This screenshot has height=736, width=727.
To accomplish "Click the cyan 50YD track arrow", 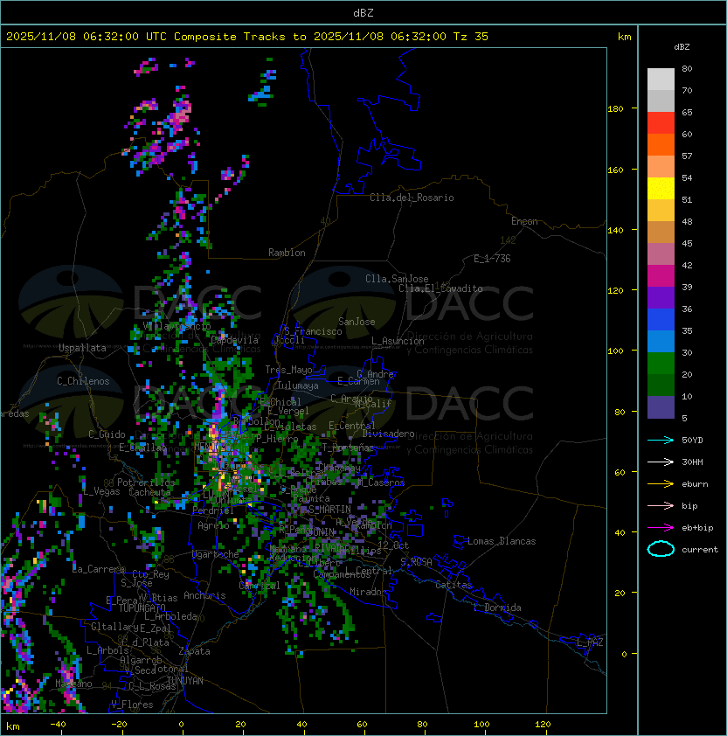I will (x=661, y=440).
